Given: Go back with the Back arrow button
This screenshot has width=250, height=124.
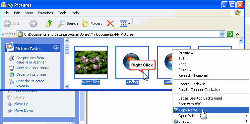Looking at the screenshot, I should click(12, 23).
